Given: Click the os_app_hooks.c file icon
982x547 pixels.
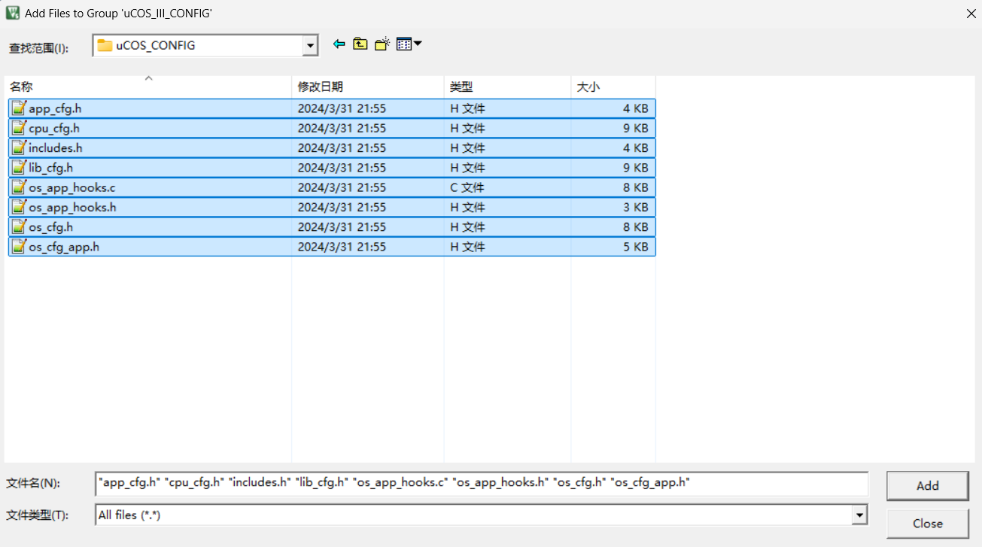Looking at the screenshot, I should 19,187.
